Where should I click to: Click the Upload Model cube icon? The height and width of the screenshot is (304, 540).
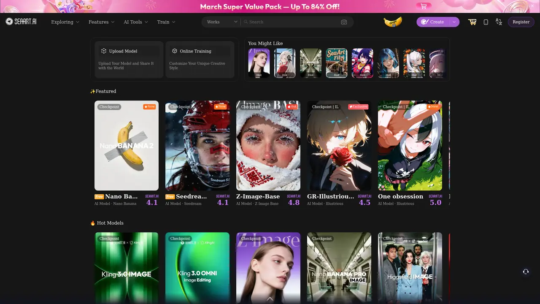click(104, 51)
